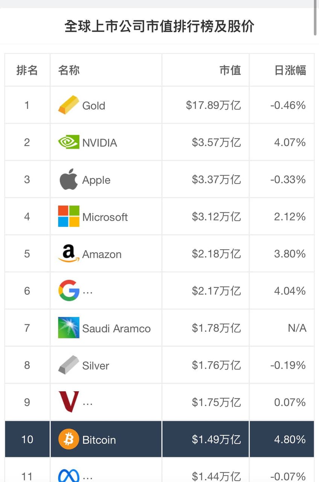Click the Amazon logo icon

pos(69,253)
